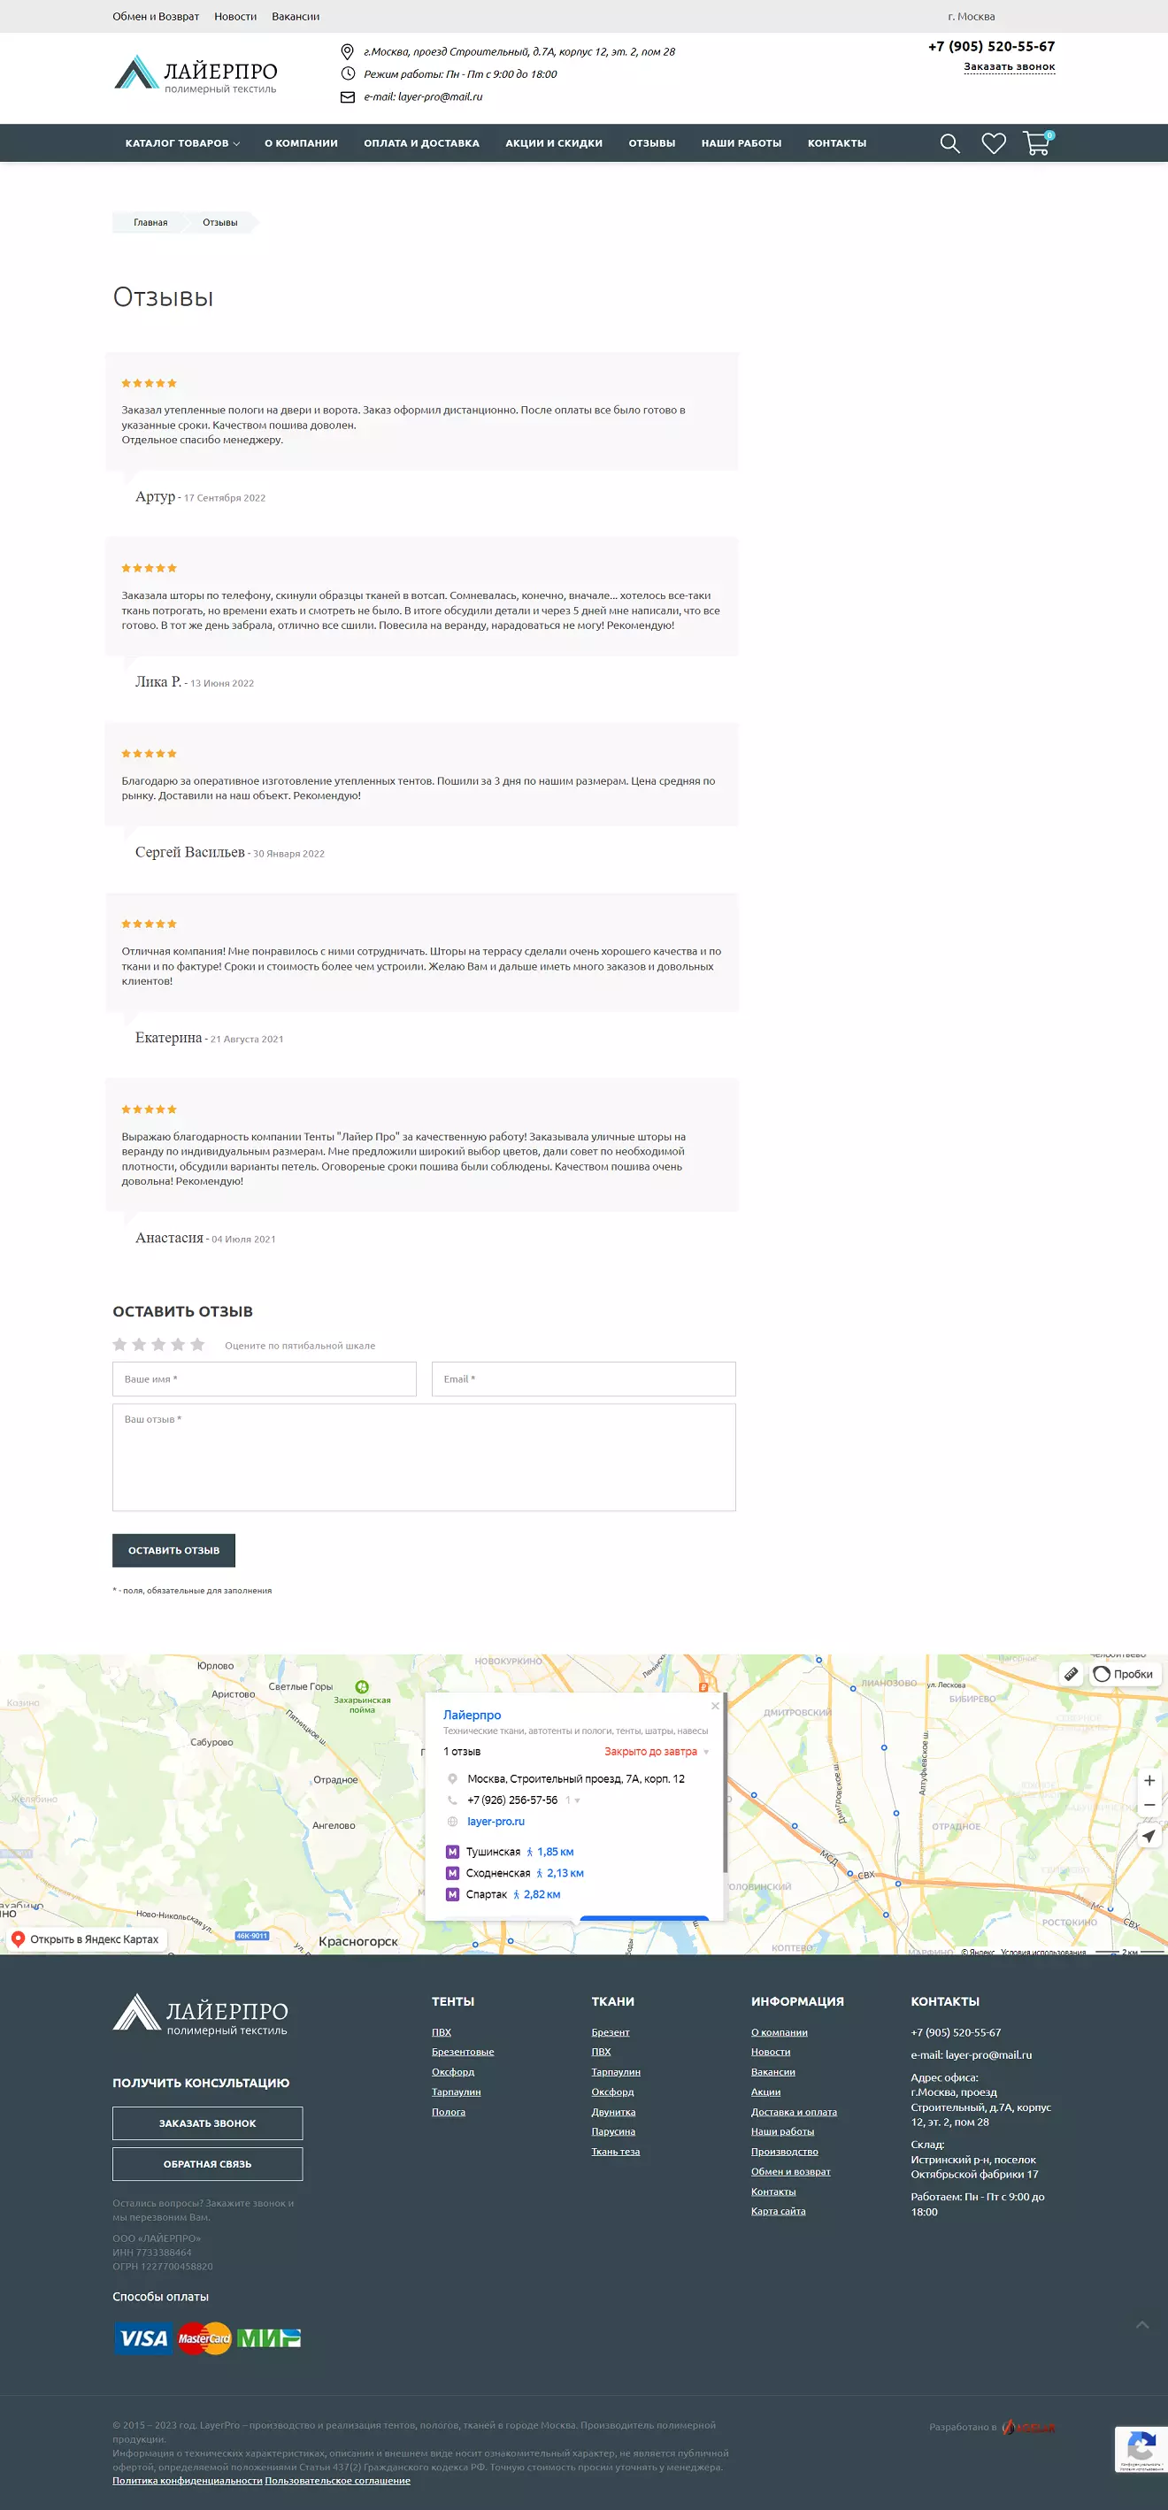Open the layer-pro.ru link in map balloon
The height and width of the screenshot is (2510, 1168).
click(x=496, y=1822)
